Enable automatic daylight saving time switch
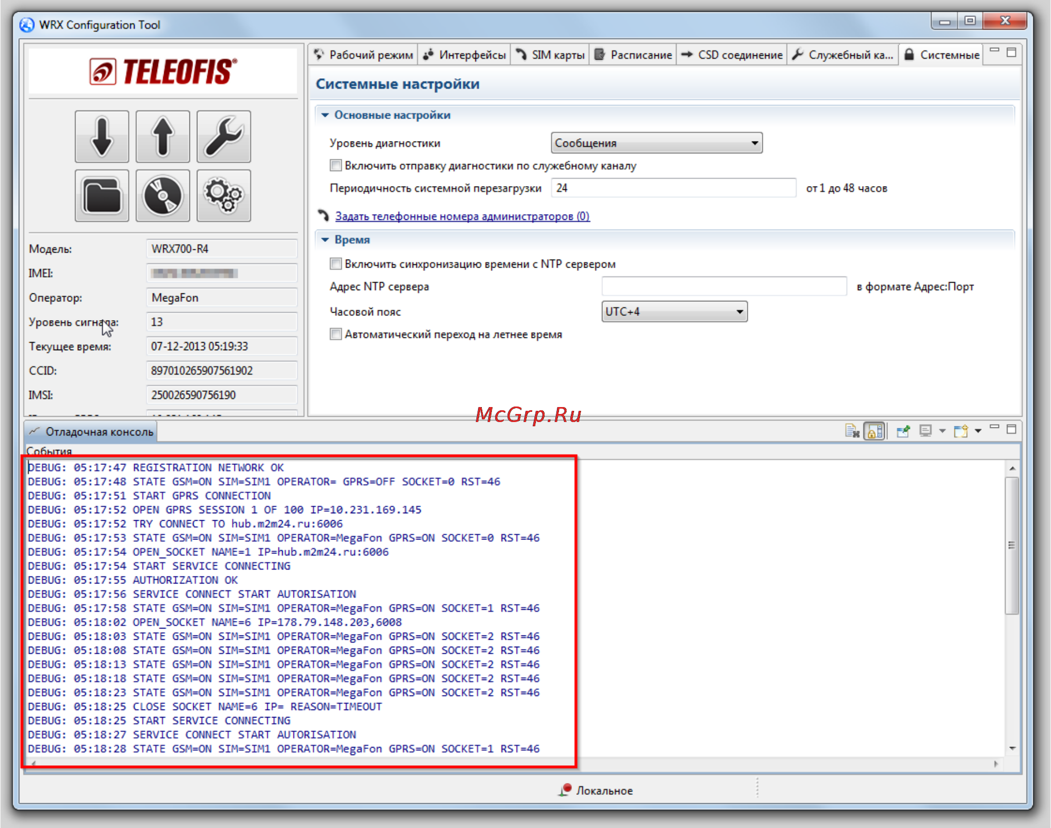Viewport: 1051px width, 828px height. pos(336,334)
